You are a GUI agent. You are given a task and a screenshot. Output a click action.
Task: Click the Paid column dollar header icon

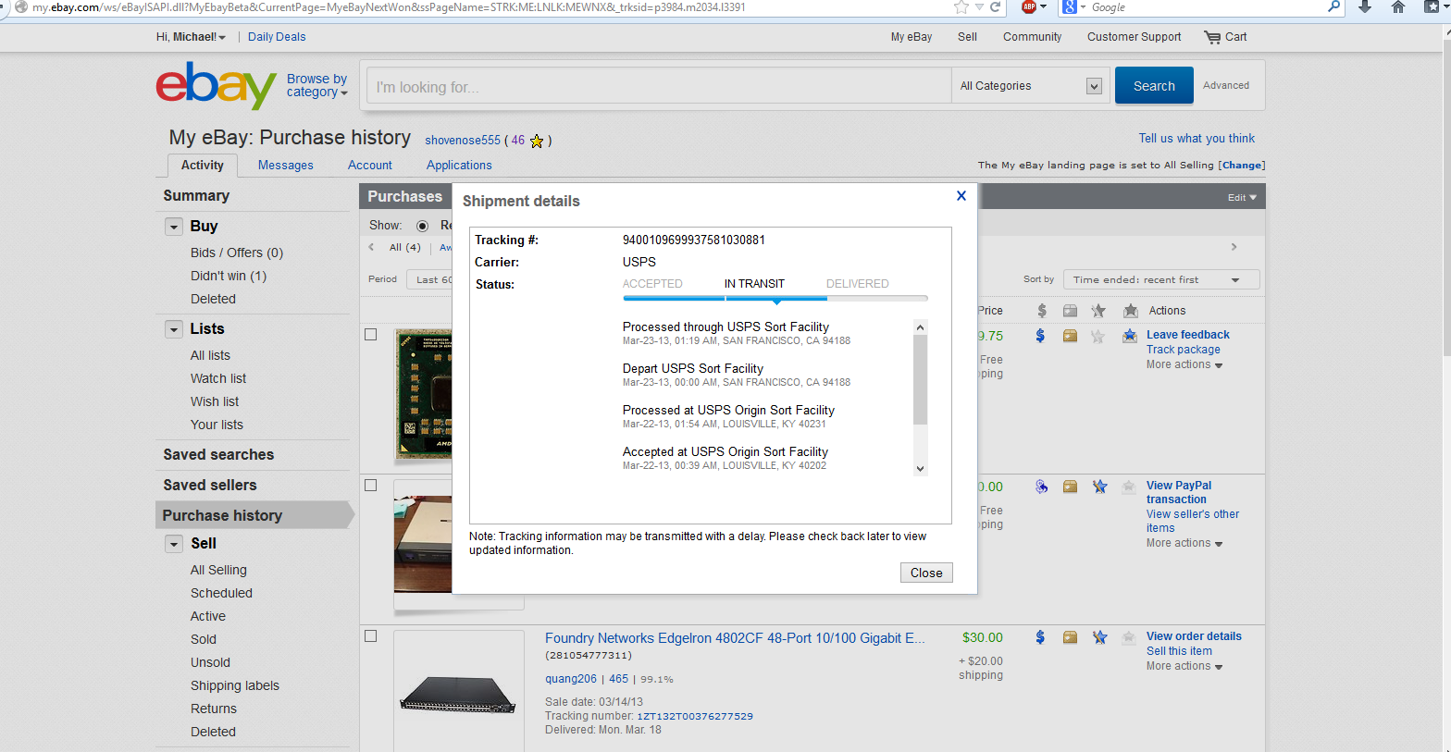(x=1042, y=311)
